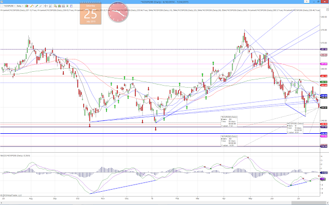Screen dimensions: 329x205
Task: Click the magenta 261.82 price marker on axis
Action: point(324,64)
